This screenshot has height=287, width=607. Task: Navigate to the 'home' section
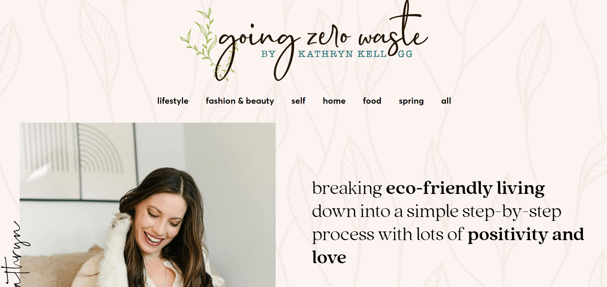(x=334, y=101)
